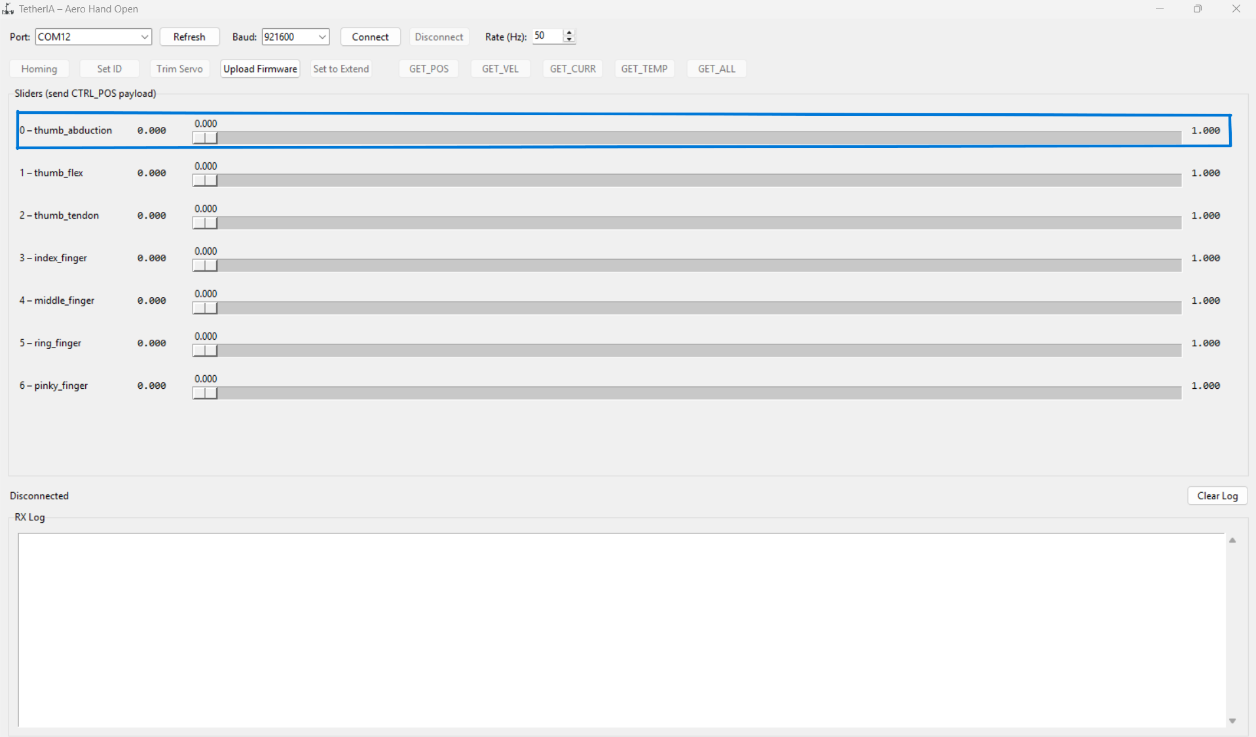
Task: Request temperatures via GET_TEMP
Action: coord(644,68)
